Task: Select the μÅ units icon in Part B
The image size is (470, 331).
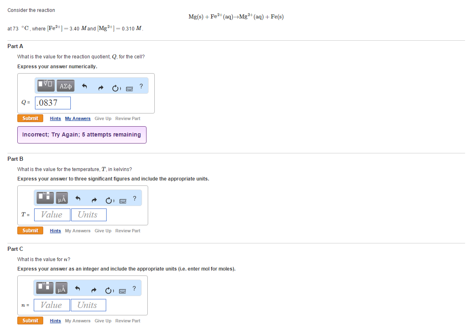Action: (x=61, y=198)
